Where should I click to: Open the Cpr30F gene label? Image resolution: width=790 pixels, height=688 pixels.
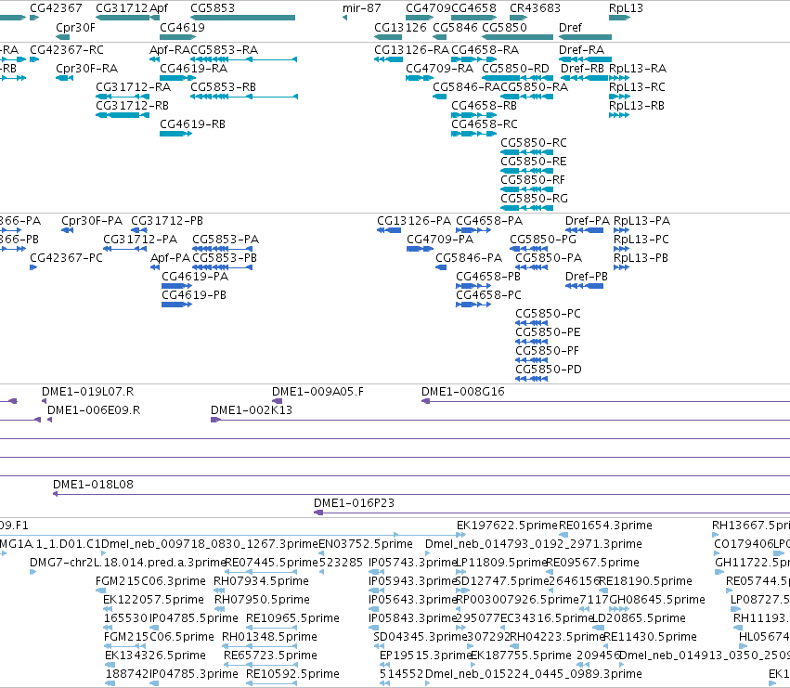point(75,28)
